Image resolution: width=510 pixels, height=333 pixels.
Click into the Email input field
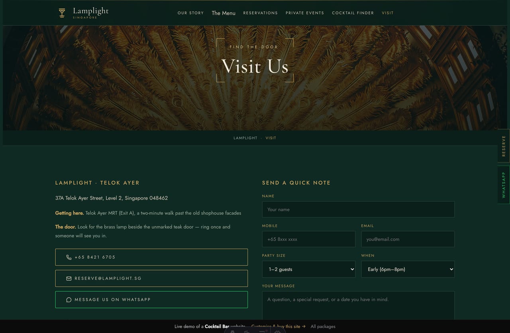click(408, 239)
